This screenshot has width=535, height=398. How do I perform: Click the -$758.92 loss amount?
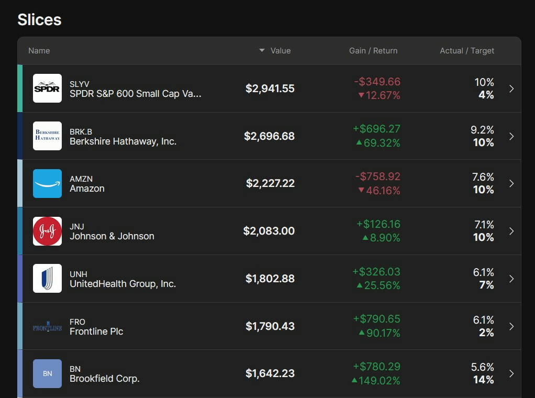[378, 176]
